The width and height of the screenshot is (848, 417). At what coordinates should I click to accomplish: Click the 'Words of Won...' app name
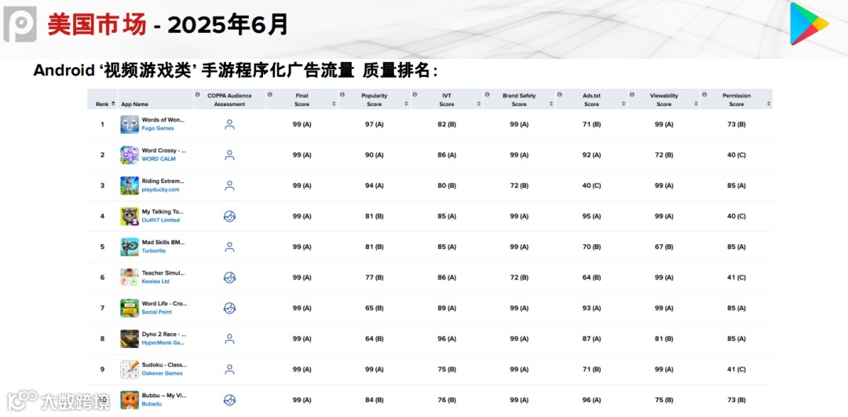(x=163, y=119)
